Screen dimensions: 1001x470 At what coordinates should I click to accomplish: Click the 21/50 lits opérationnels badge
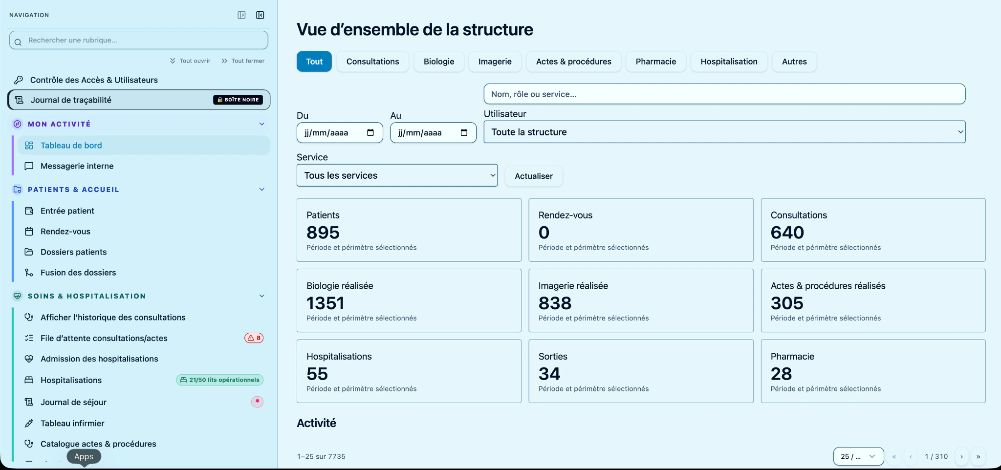click(219, 380)
